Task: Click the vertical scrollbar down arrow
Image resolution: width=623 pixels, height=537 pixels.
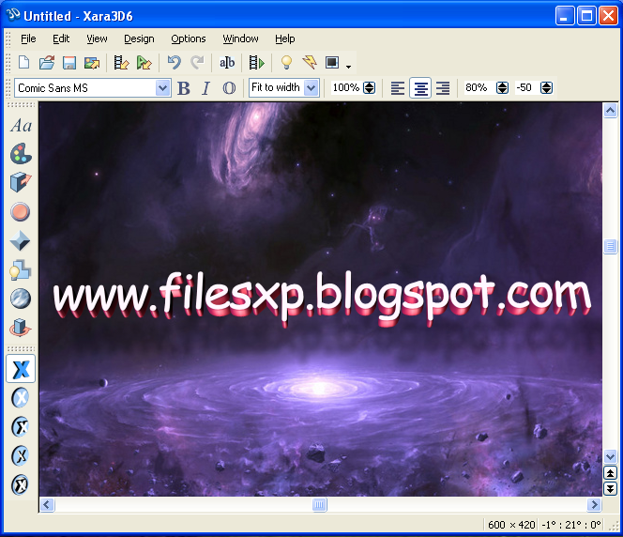Action: tap(610, 456)
